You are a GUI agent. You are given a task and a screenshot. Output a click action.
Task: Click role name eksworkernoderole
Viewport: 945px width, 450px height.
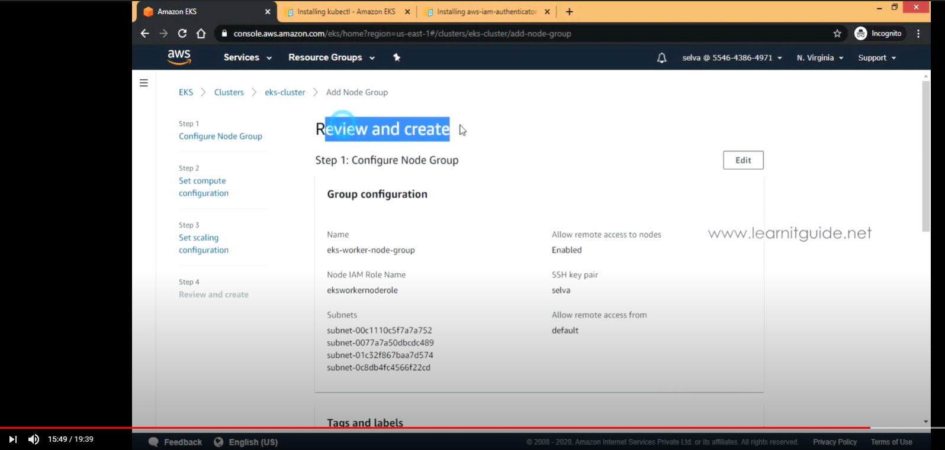(362, 290)
